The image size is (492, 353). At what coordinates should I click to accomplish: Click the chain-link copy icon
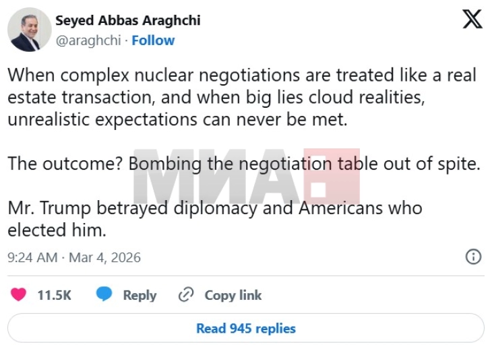(x=186, y=295)
